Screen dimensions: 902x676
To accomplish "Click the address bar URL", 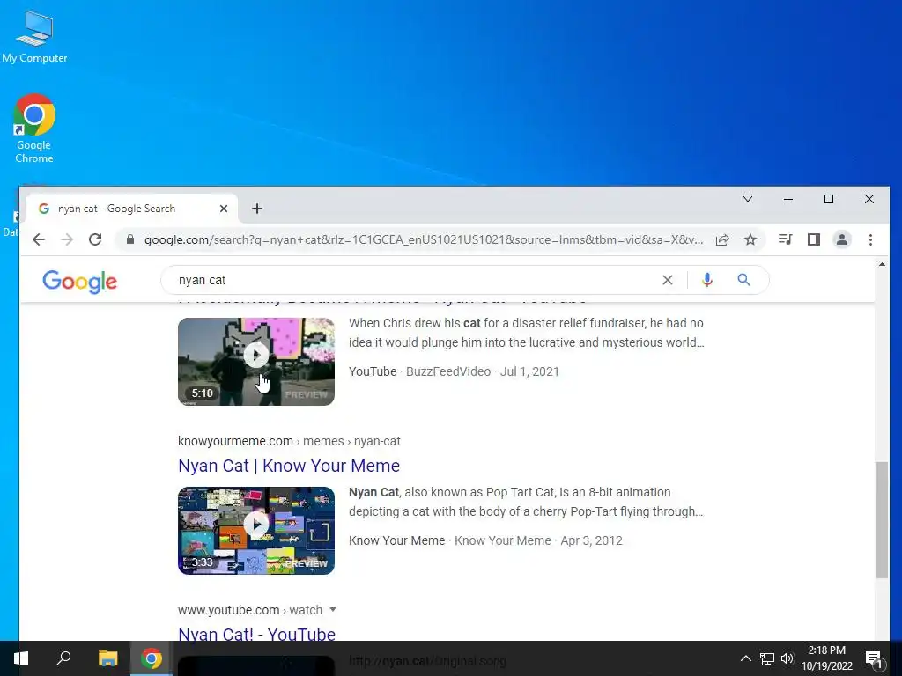I will pos(424,239).
